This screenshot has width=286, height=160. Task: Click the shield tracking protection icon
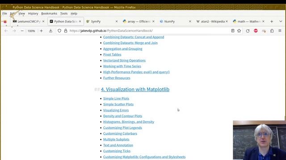(x=59, y=31)
